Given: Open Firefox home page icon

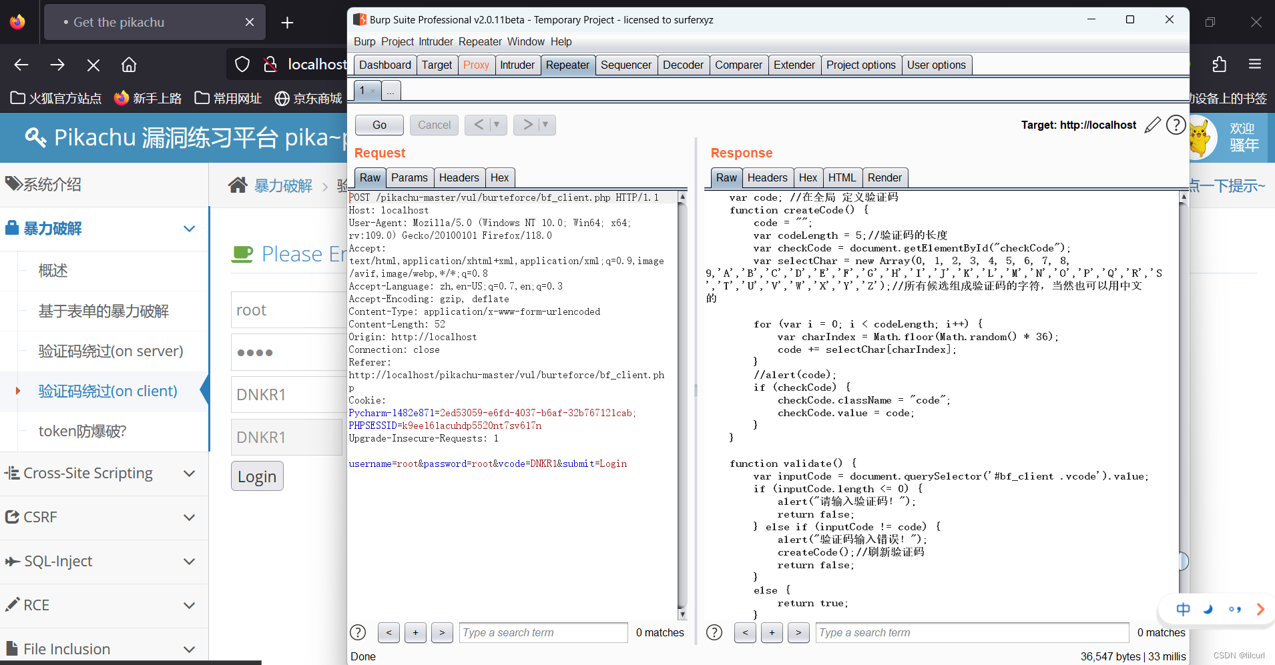Looking at the screenshot, I should click(x=129, y=65).
